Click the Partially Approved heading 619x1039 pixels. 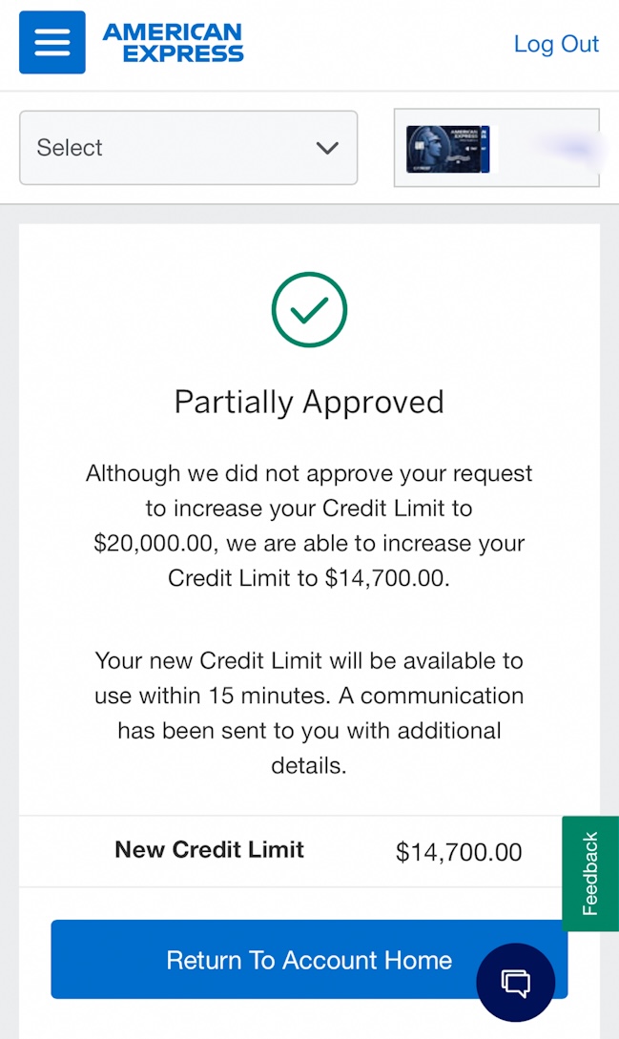click(x=309, y=402)
